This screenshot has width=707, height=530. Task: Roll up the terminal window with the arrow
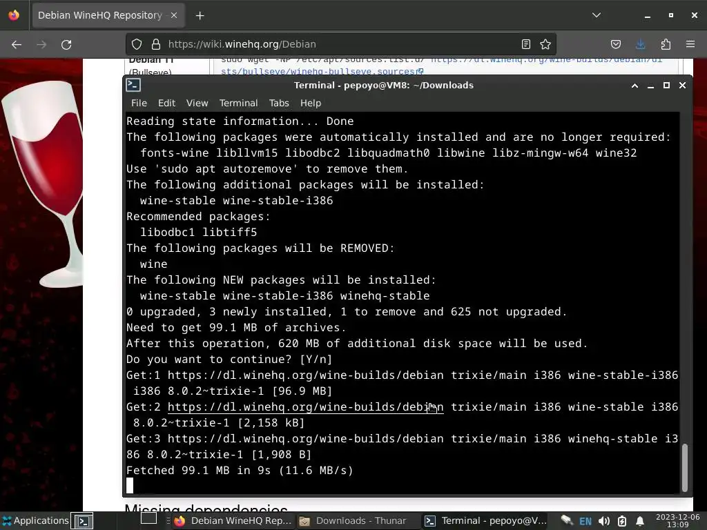[635, 86]
